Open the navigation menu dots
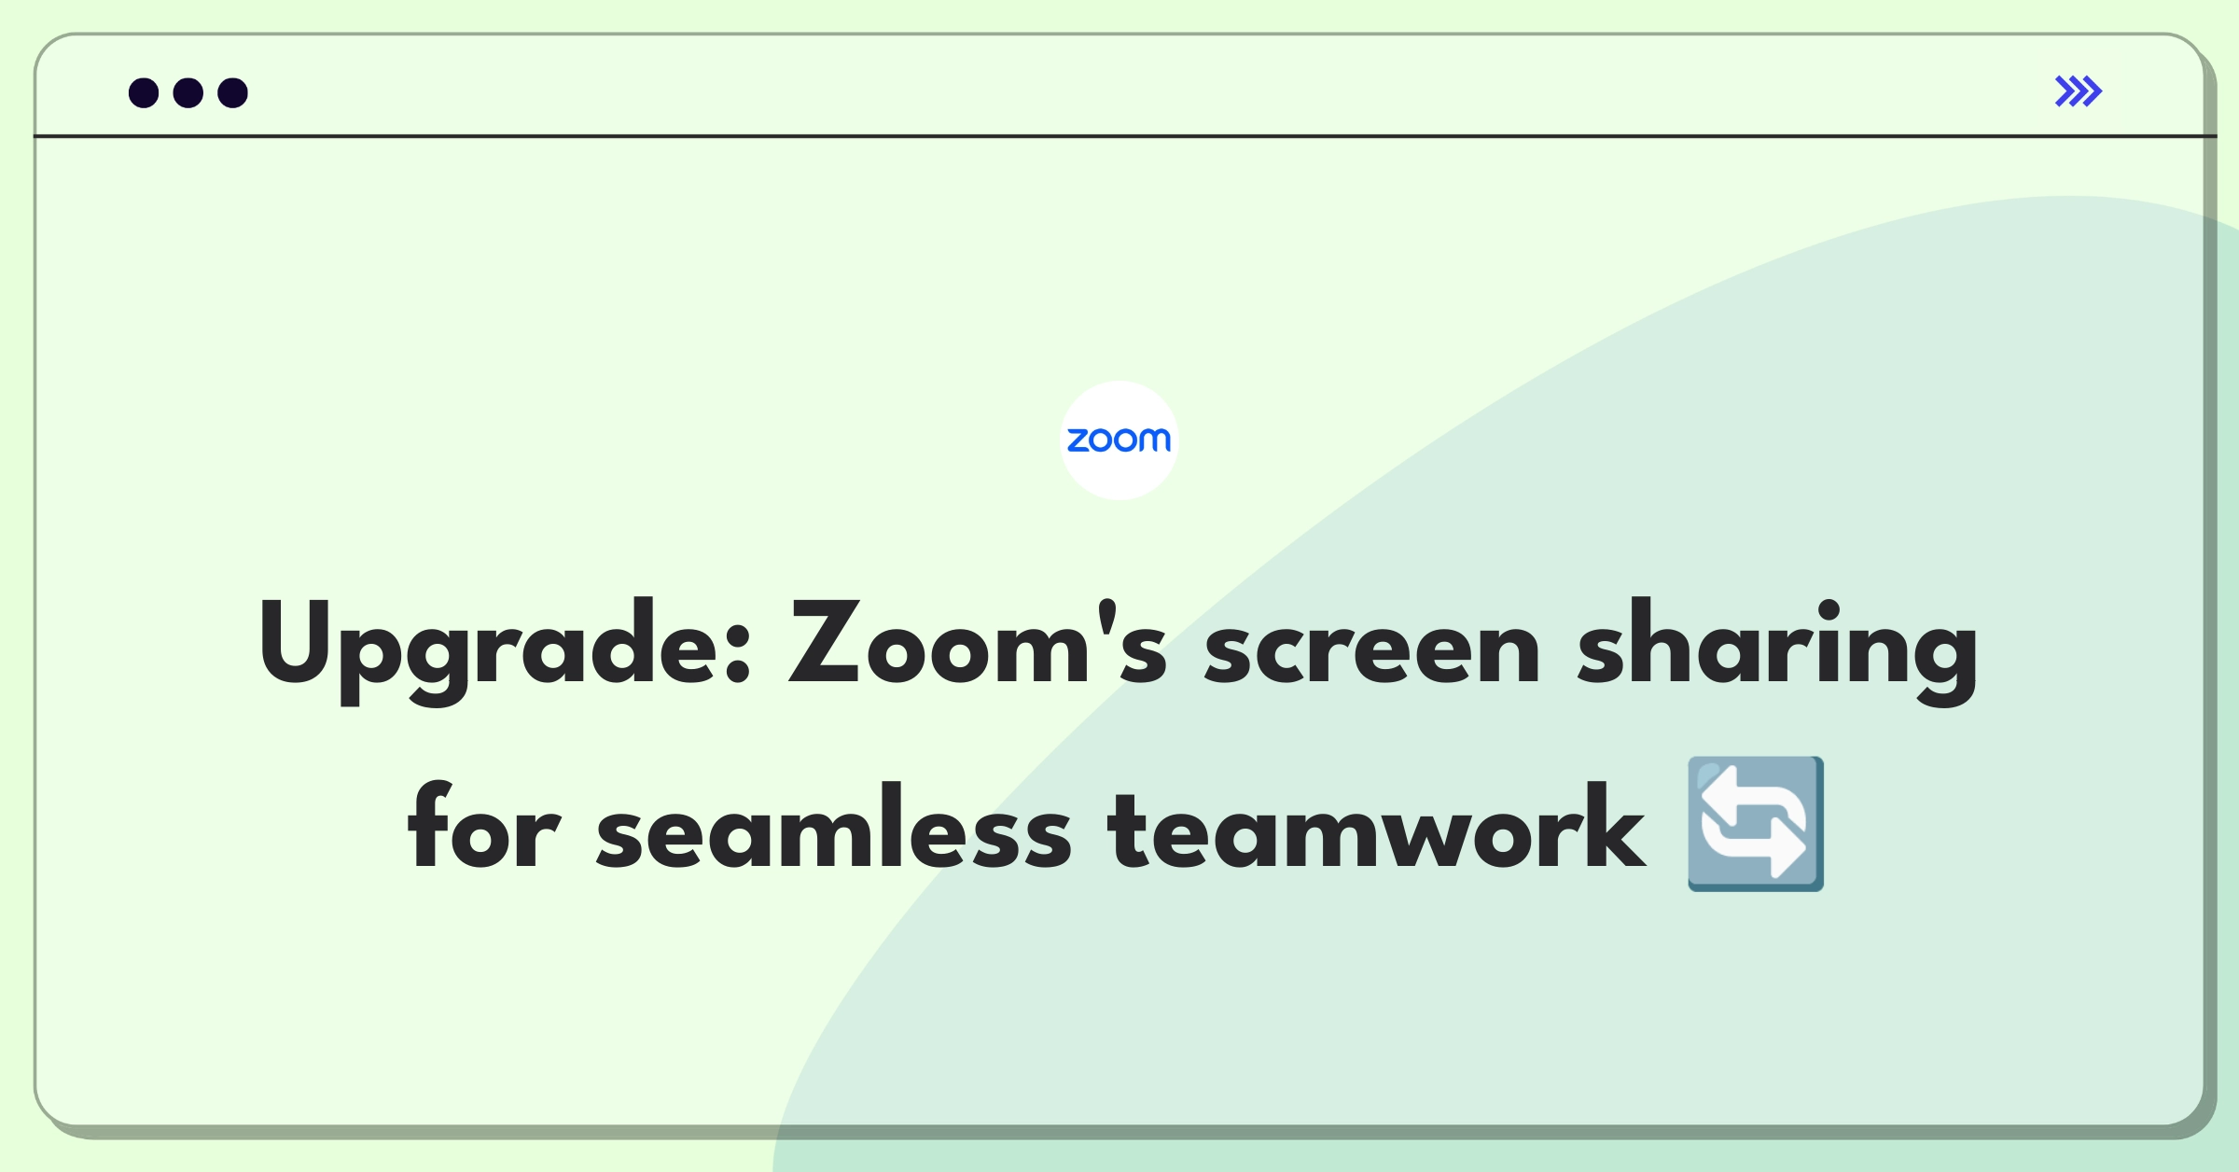The height and width of the screenshot is (1172, 2239). [185, 93]
